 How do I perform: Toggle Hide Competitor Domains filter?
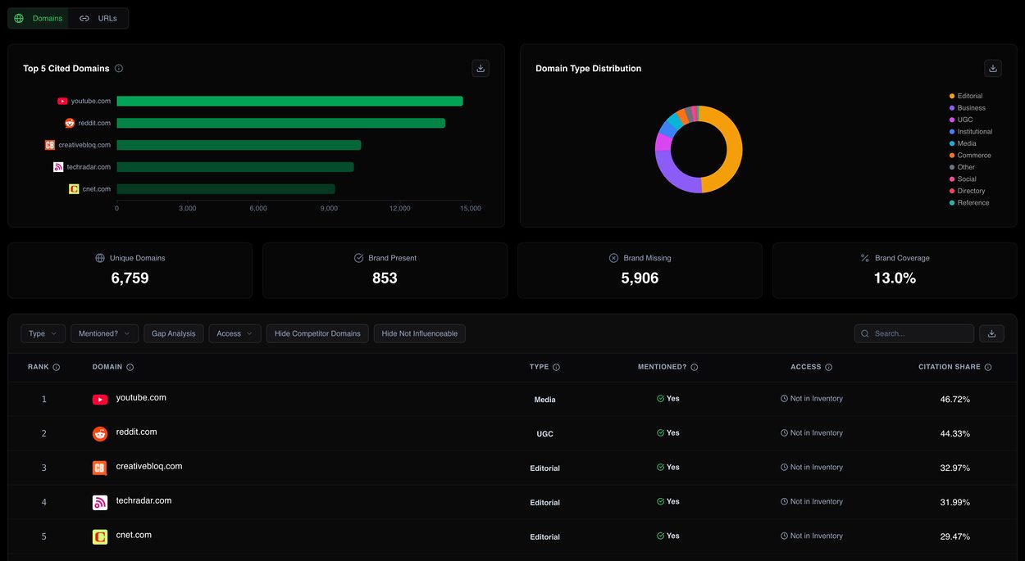[317, 333]
